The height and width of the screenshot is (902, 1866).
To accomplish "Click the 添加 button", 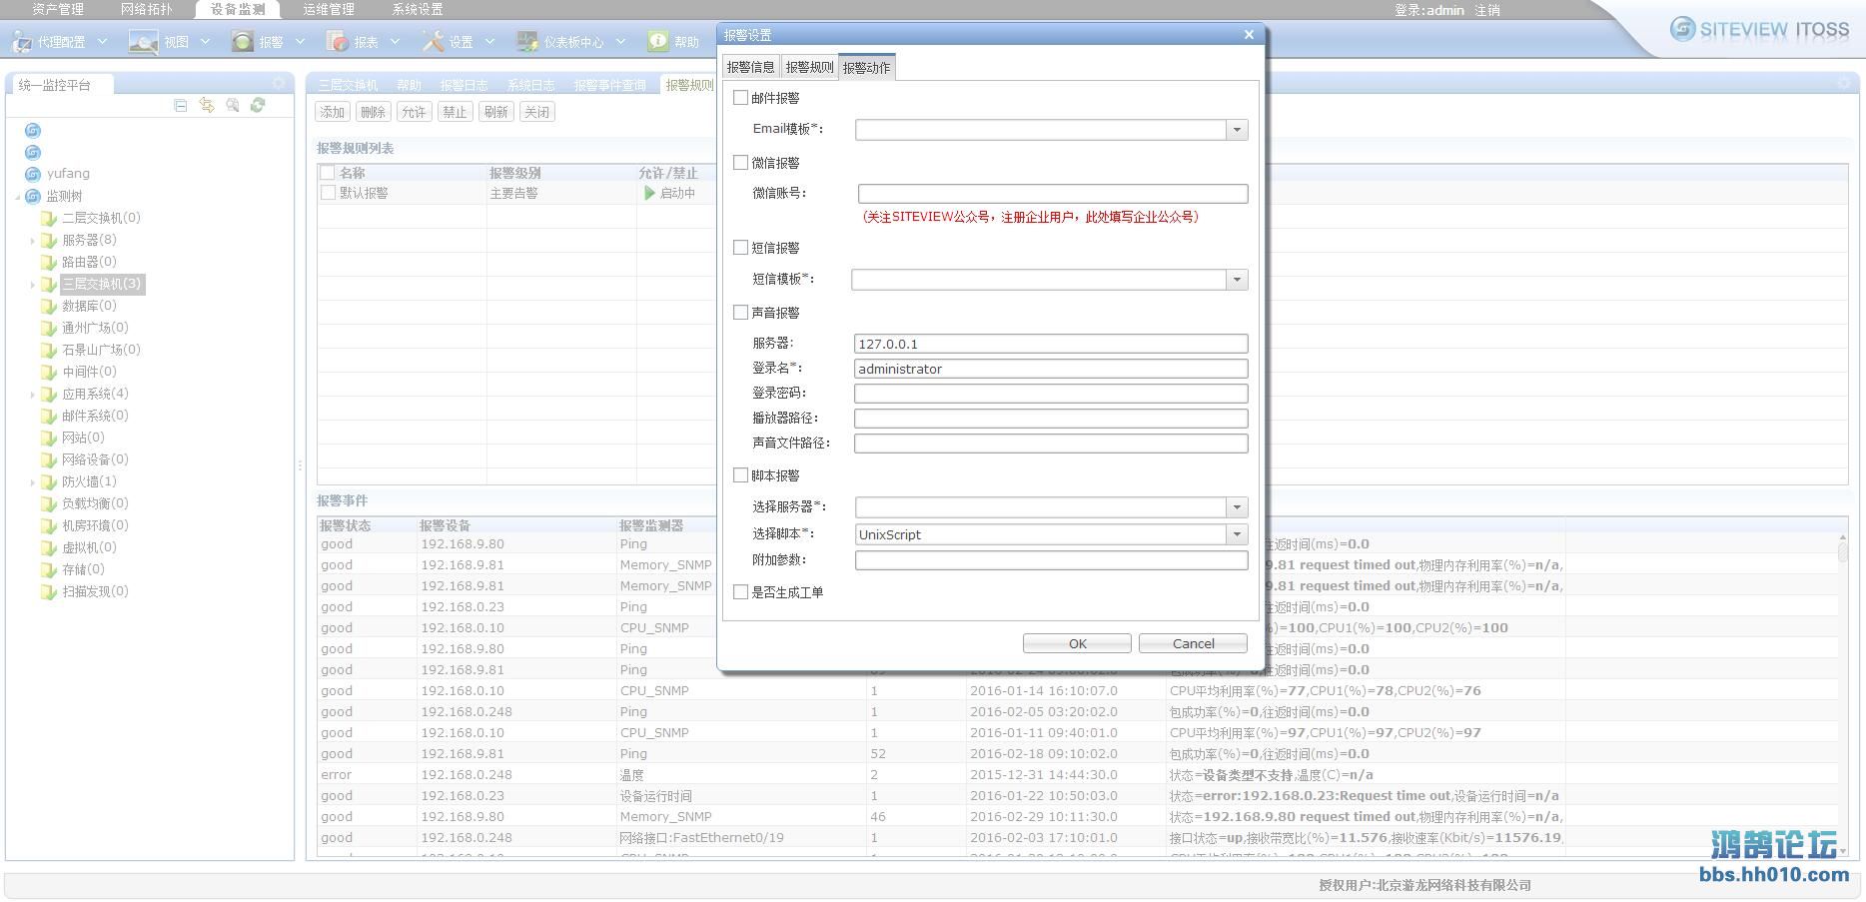I will [x=333, y=112].
